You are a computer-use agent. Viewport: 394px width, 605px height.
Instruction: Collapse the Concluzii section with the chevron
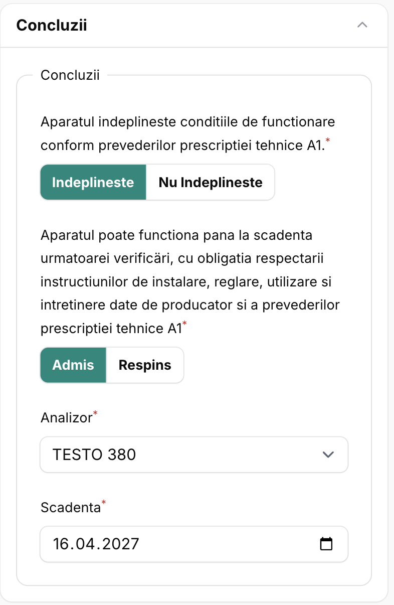click(x=362, y=25)
